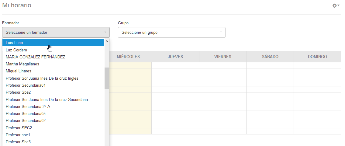Click the JUEVES column header
Image resolution: width=345 pixels, height=146 pixels.
click(175, 57)
